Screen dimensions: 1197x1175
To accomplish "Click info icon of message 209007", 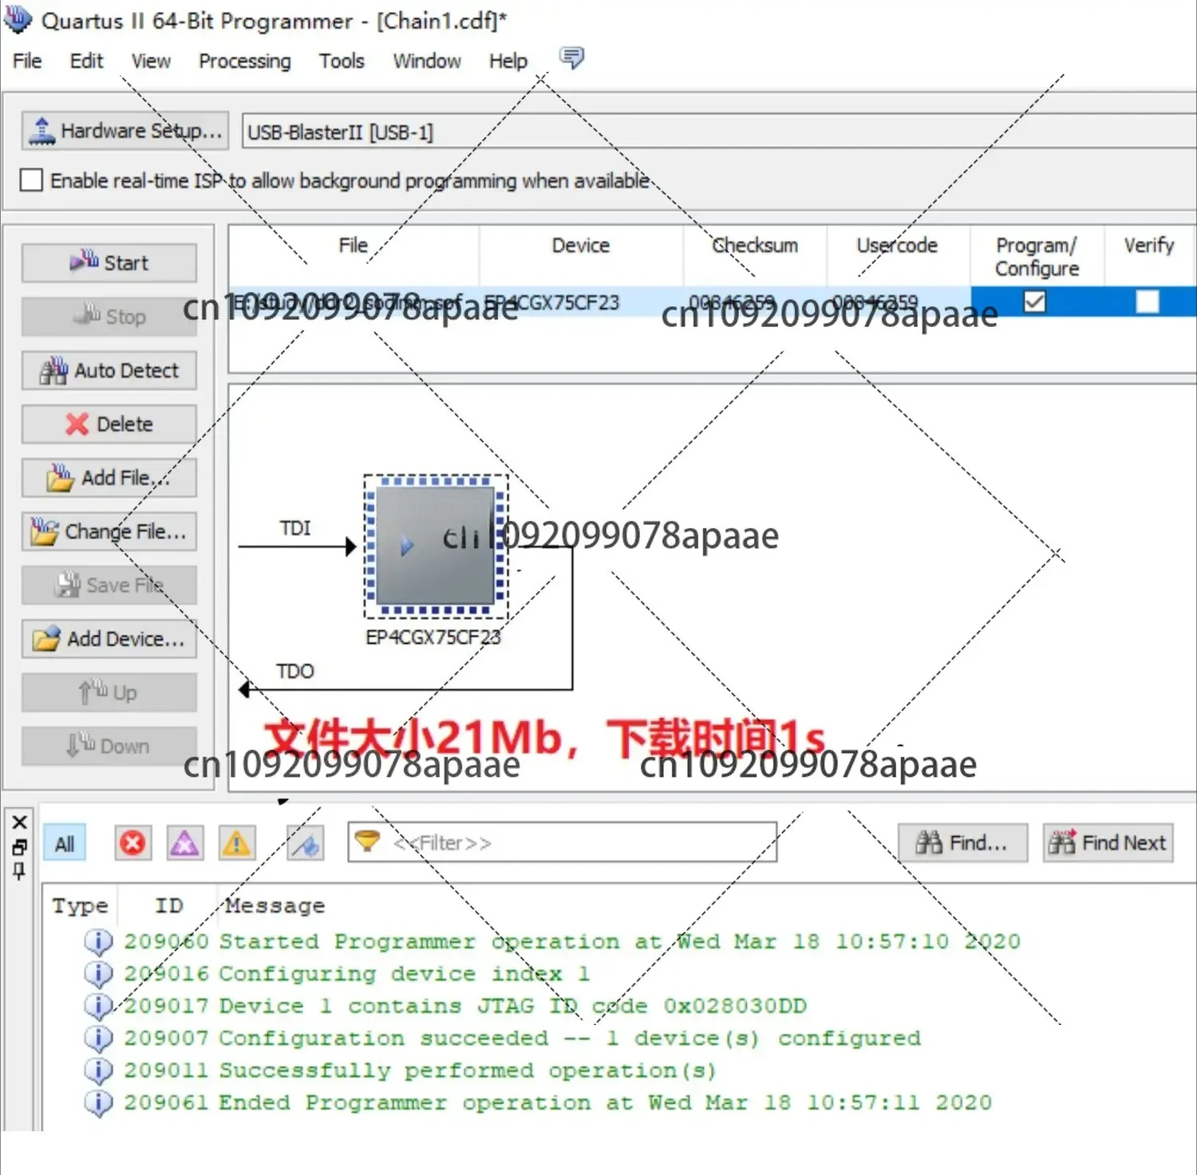I will [98, 1039].
